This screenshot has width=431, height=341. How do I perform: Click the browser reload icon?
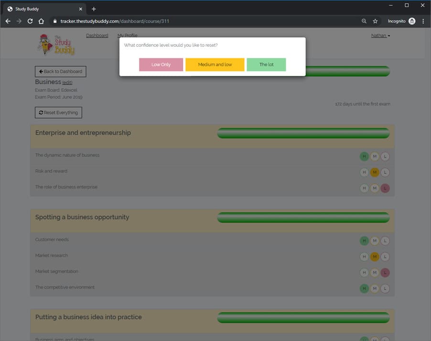click(30, 21)
